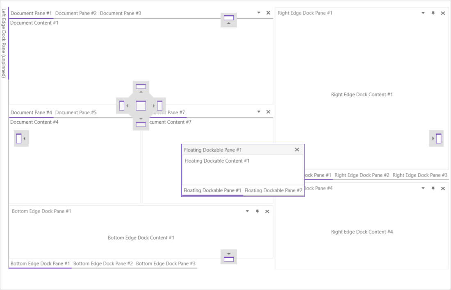
Task: Click the dock-to-top-edge guide icon
Action: coord(229,20)
